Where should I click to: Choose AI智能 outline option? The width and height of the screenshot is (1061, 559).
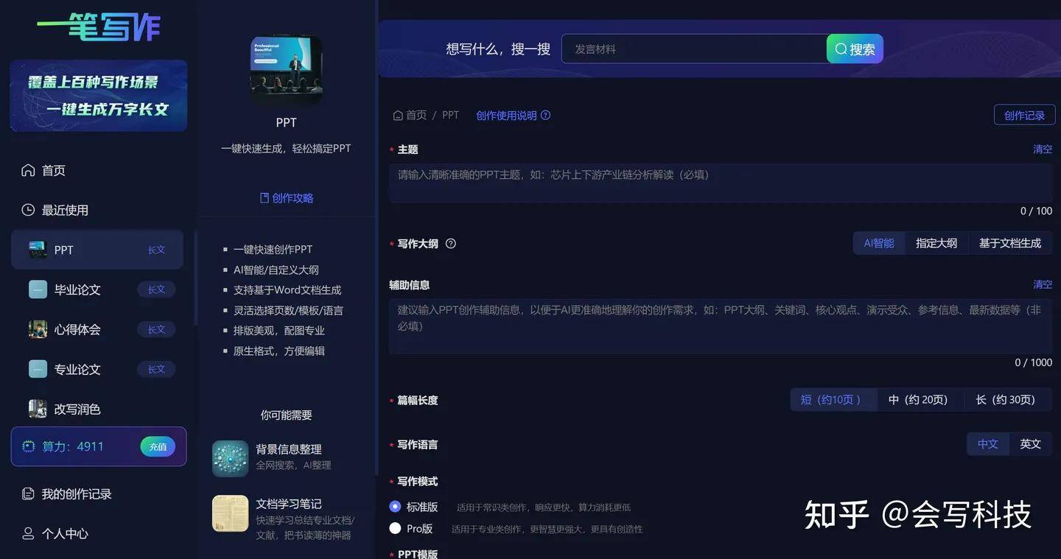879,243
